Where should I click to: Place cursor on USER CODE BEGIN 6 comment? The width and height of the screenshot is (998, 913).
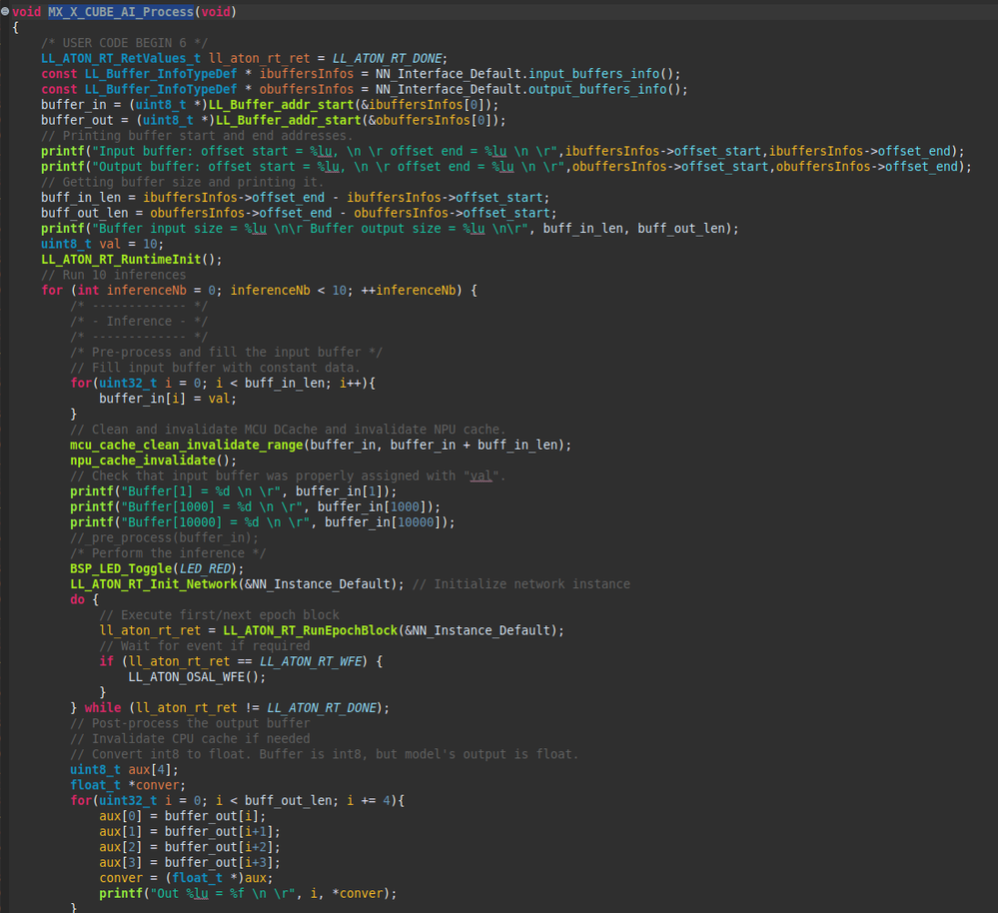[125, 42]
